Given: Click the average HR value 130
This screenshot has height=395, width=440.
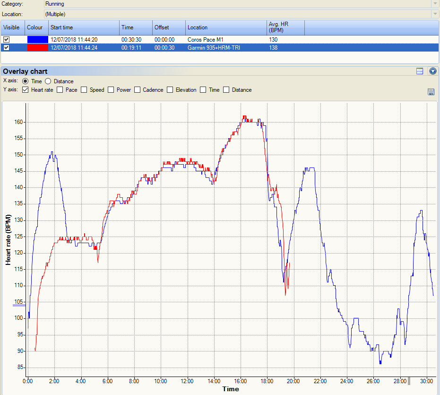Looking at the screenshot, I should pos(273,40).
